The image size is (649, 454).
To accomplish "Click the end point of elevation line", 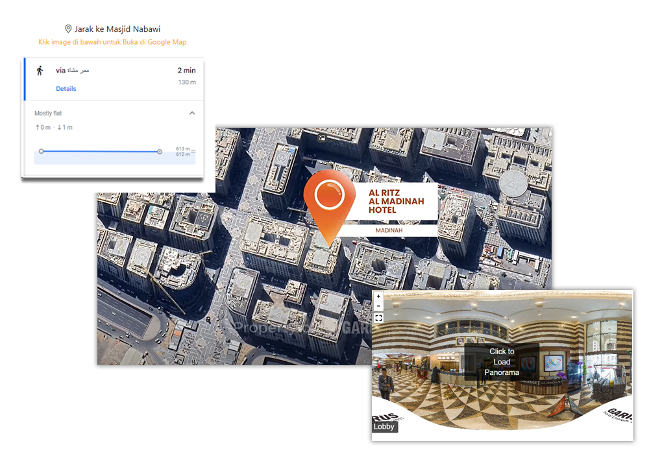I will click(160, 151).
